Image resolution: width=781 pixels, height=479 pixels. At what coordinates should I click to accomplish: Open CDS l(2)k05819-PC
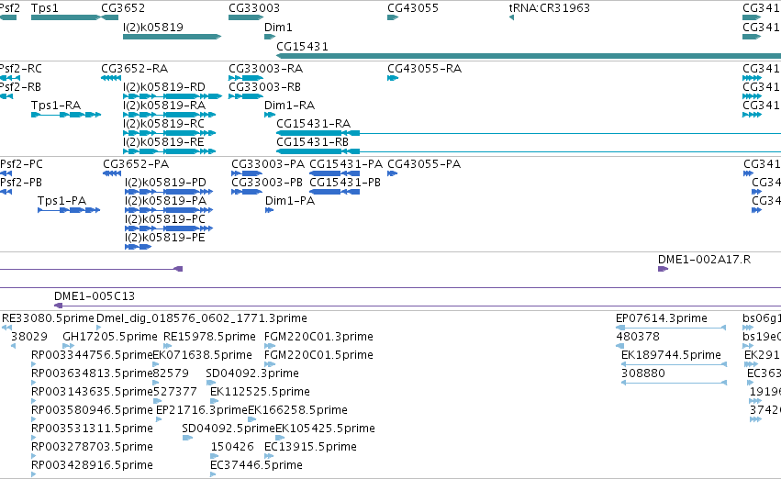[169, 228]
